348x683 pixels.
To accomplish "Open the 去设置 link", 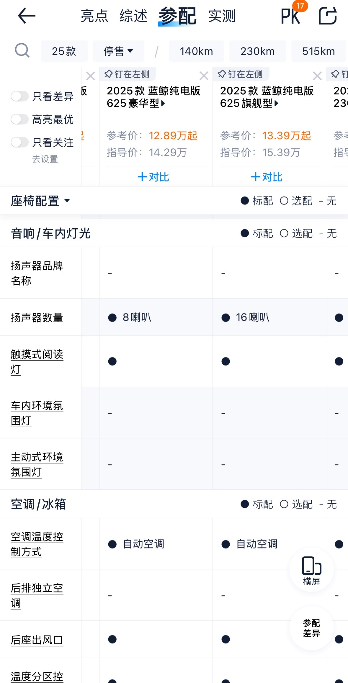I will click(x=45, y=159).
